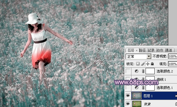This screenshot has height=107, width=177.
Task: Lock layer position with the move icon
Action: 148,64
